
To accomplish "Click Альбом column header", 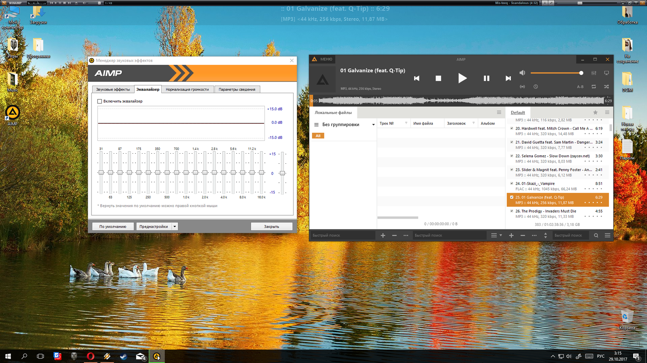I will click(491, 123).
